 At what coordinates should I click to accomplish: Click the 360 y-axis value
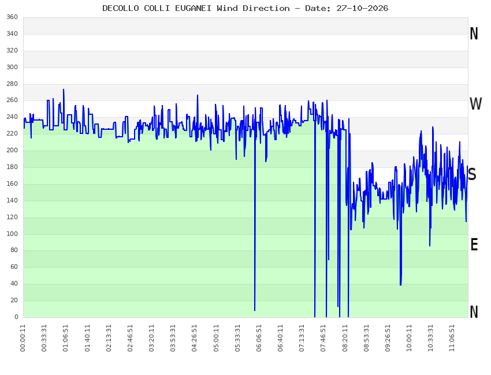click(x=12, y=17)
